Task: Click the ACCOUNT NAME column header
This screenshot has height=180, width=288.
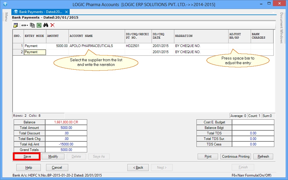Action: (97, 36)
